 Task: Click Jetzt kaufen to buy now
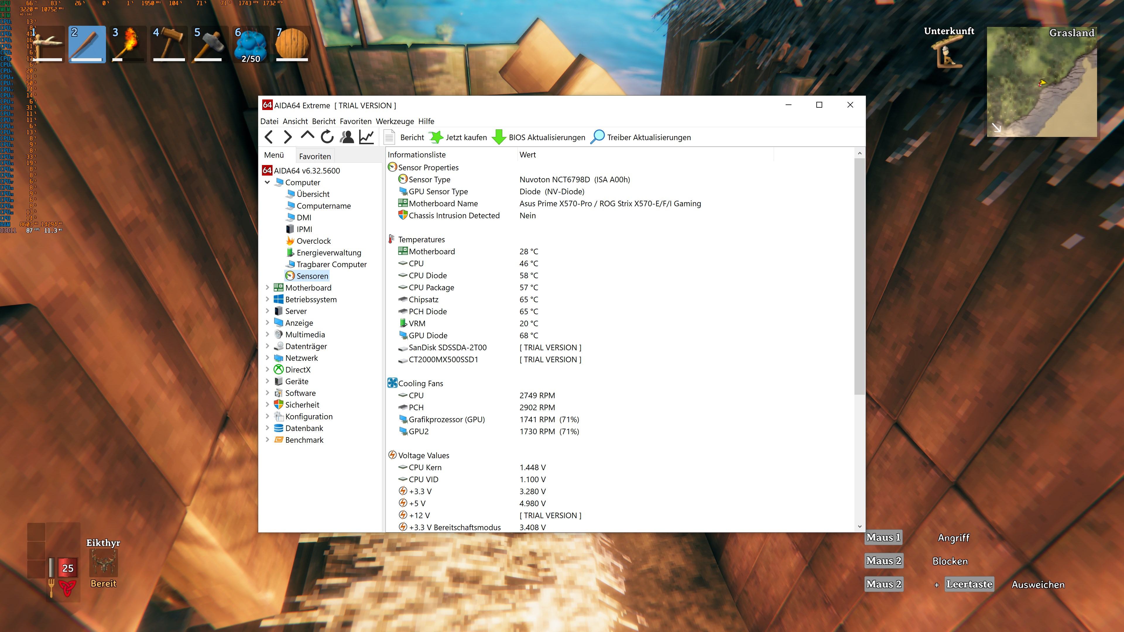458,138
